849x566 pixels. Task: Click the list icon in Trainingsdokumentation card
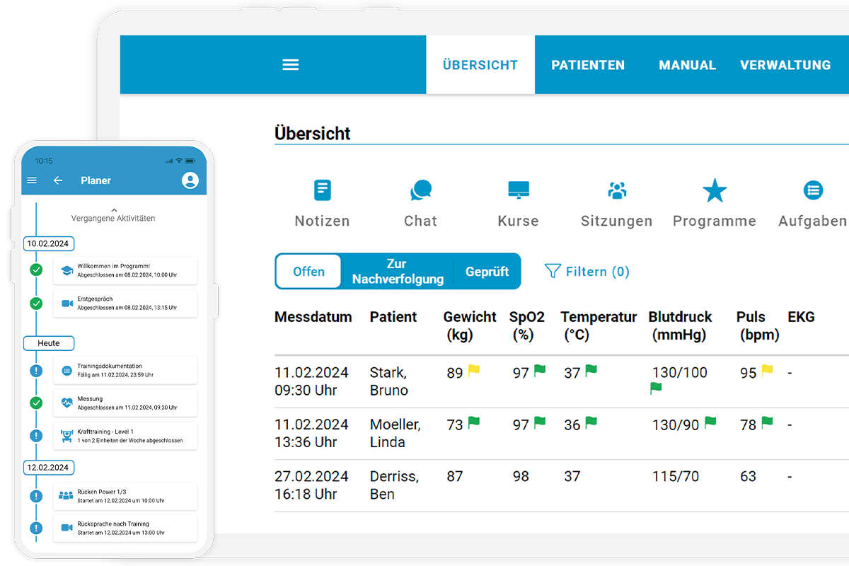pos(67,370)
